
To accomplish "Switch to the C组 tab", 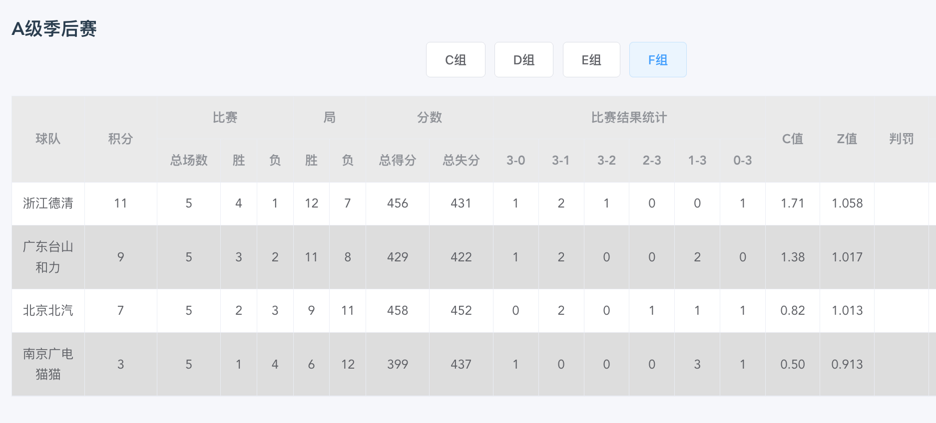I will click(x=456, y=60).
